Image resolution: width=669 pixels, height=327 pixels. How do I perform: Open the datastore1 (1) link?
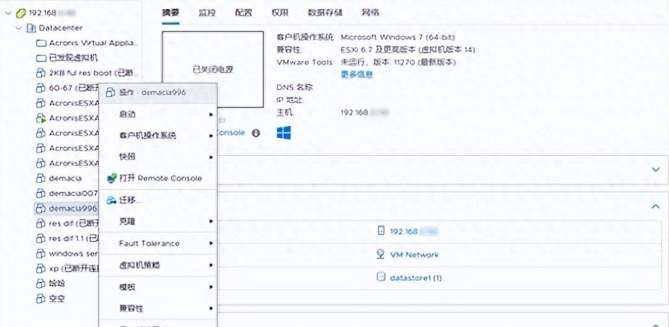pos(415,278)
